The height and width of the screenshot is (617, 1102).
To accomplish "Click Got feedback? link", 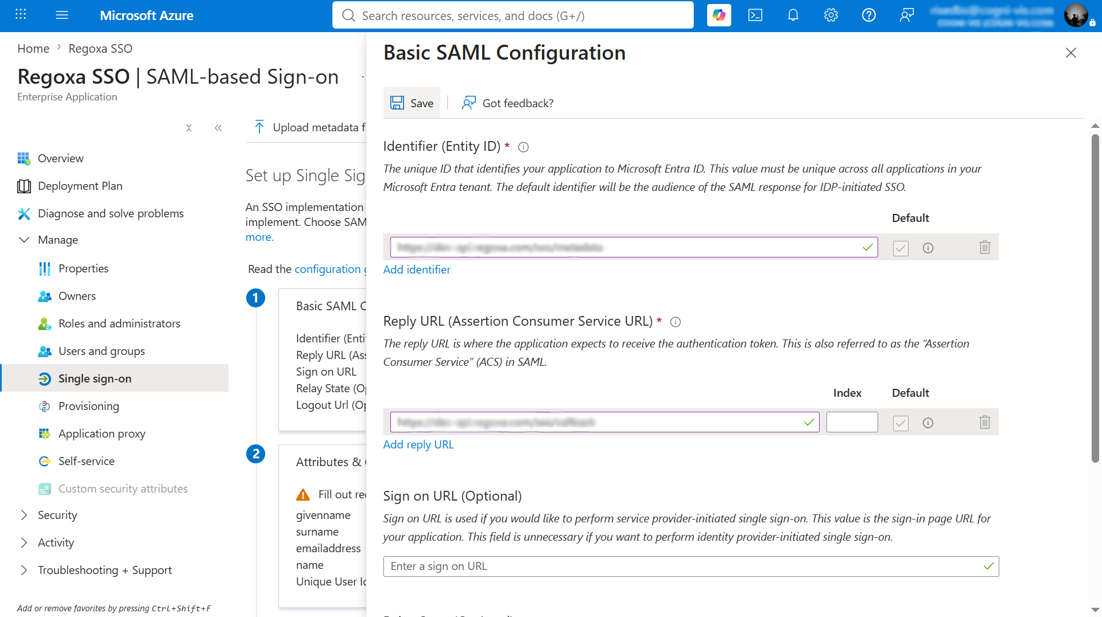I will pyautogui.click(x=508, y=103).
